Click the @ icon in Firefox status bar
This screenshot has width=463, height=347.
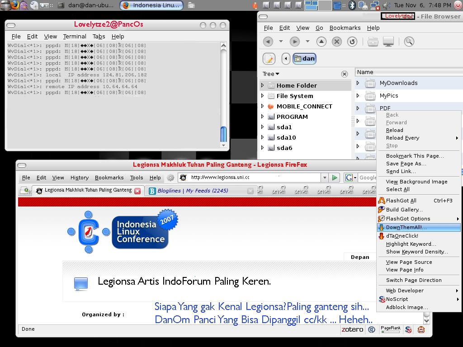click(372, 329)
